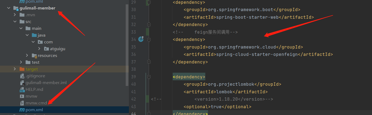Collapse the com package chevron
372x115 pixels.
(33, 42)
